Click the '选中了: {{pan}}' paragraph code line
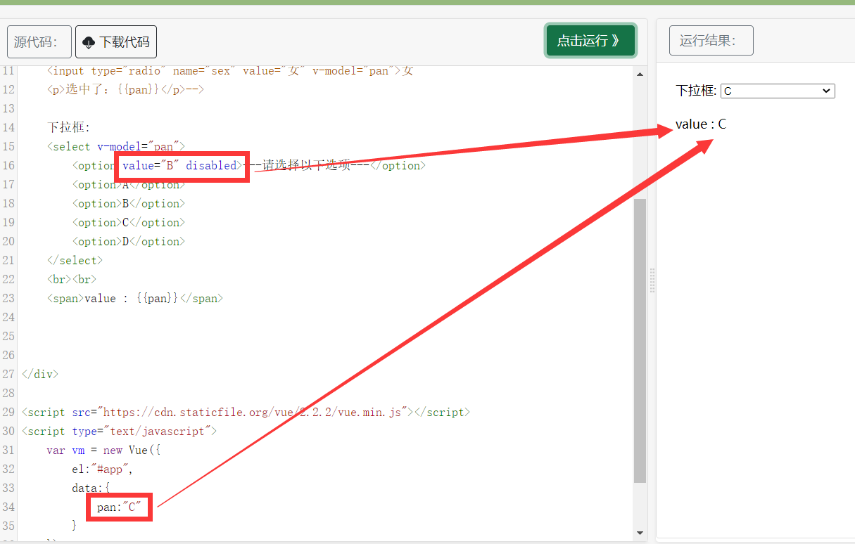The width and height of the screenshot is (855, 544). coord(125,89)
